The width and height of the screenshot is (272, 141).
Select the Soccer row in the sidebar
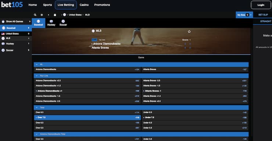[x=16, y=50]
